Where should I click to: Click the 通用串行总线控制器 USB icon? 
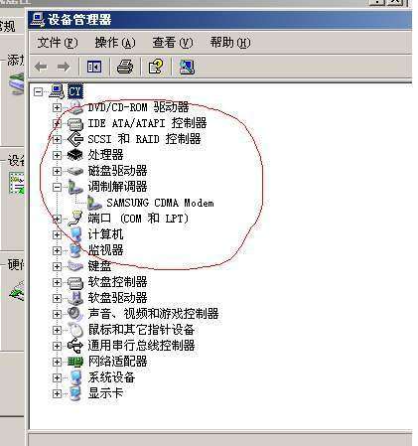point(75,346)
